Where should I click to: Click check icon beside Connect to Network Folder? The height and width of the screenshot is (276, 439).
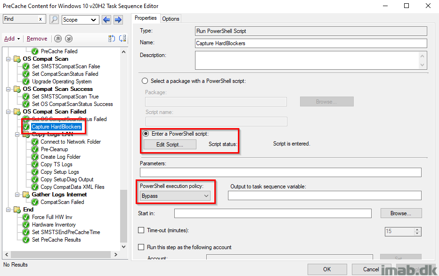pos(35,142)
